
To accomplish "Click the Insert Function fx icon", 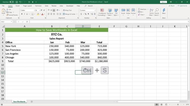I will point(27,22).
